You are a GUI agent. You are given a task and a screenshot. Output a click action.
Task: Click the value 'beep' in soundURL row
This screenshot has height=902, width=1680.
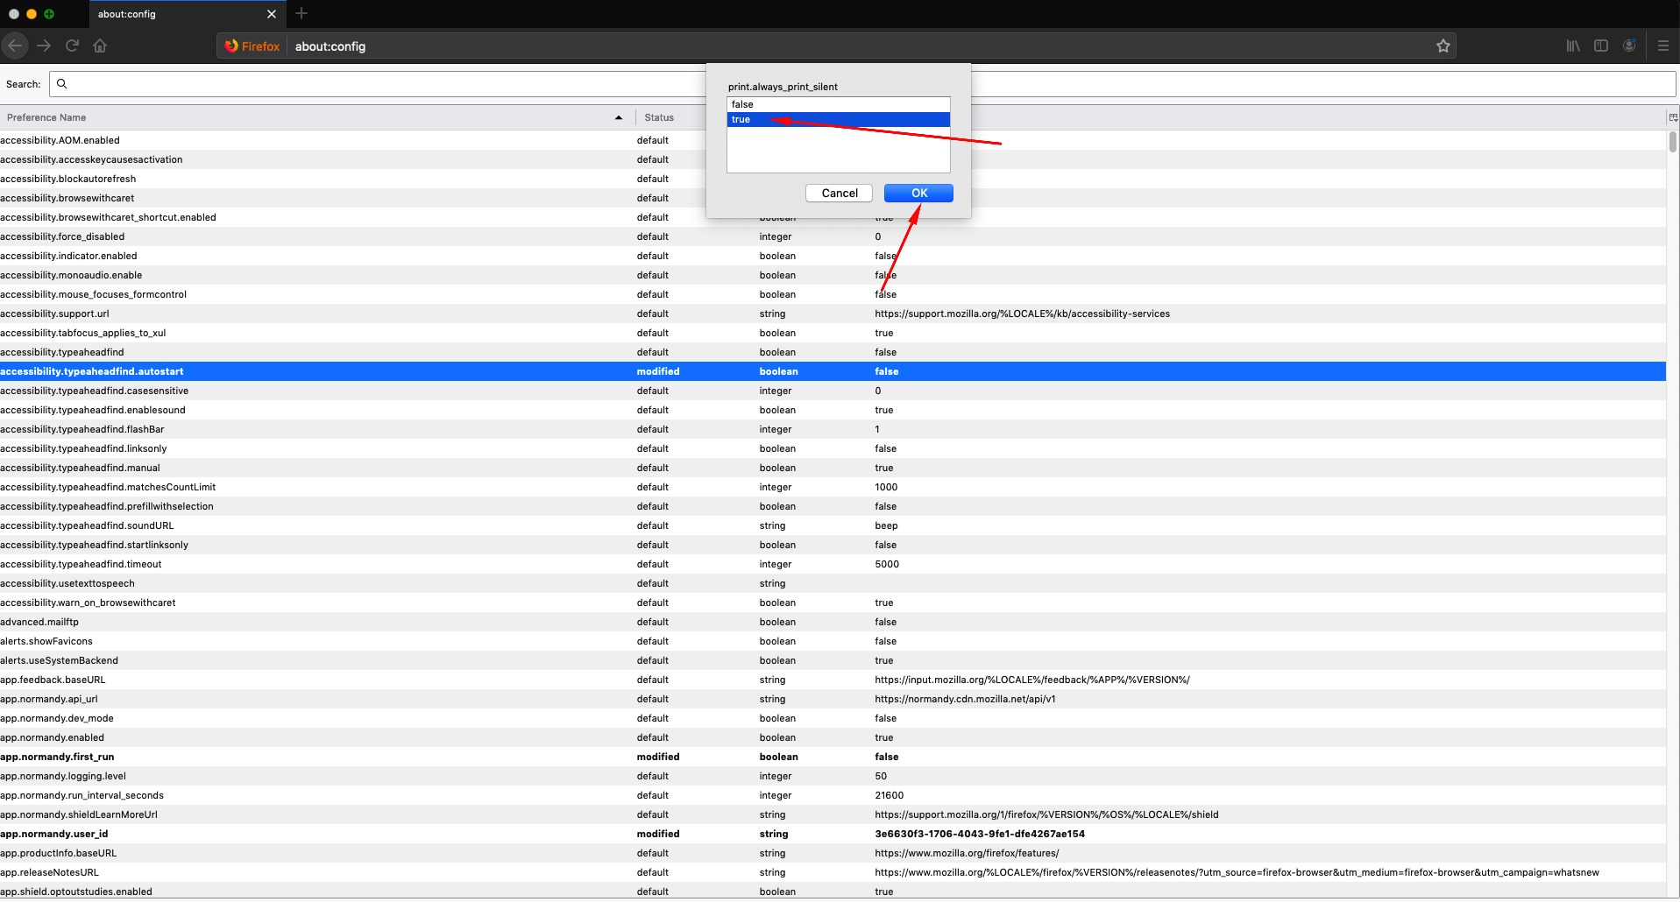[x=886, y=525]
